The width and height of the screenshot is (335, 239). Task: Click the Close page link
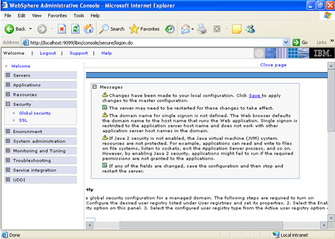[x=273, y=65]
